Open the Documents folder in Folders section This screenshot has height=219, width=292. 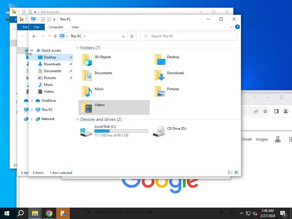[87, 76]
